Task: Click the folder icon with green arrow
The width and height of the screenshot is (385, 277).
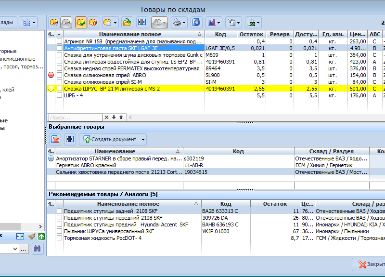Action: tap(127, 23)
